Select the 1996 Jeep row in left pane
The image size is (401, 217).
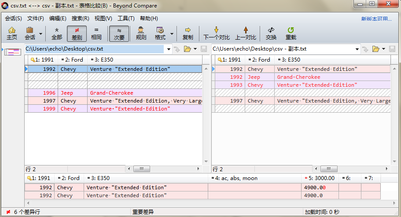110,93
